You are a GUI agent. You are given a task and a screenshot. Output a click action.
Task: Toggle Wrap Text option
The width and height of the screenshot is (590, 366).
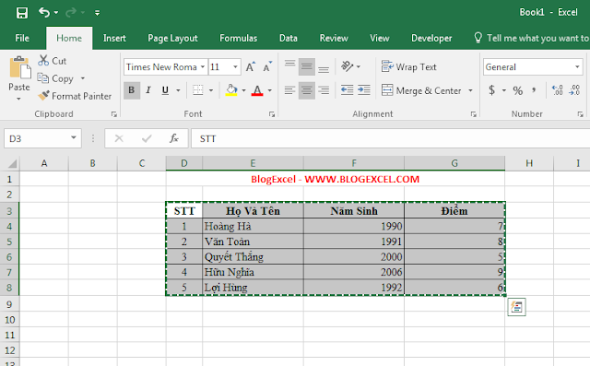pyautogui.click(x=408, y=67)
